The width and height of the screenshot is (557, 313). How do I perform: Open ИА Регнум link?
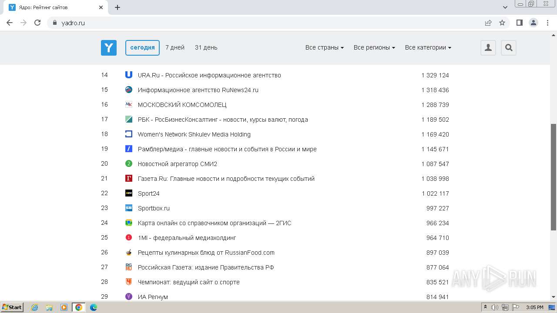[x=153, y=297]
